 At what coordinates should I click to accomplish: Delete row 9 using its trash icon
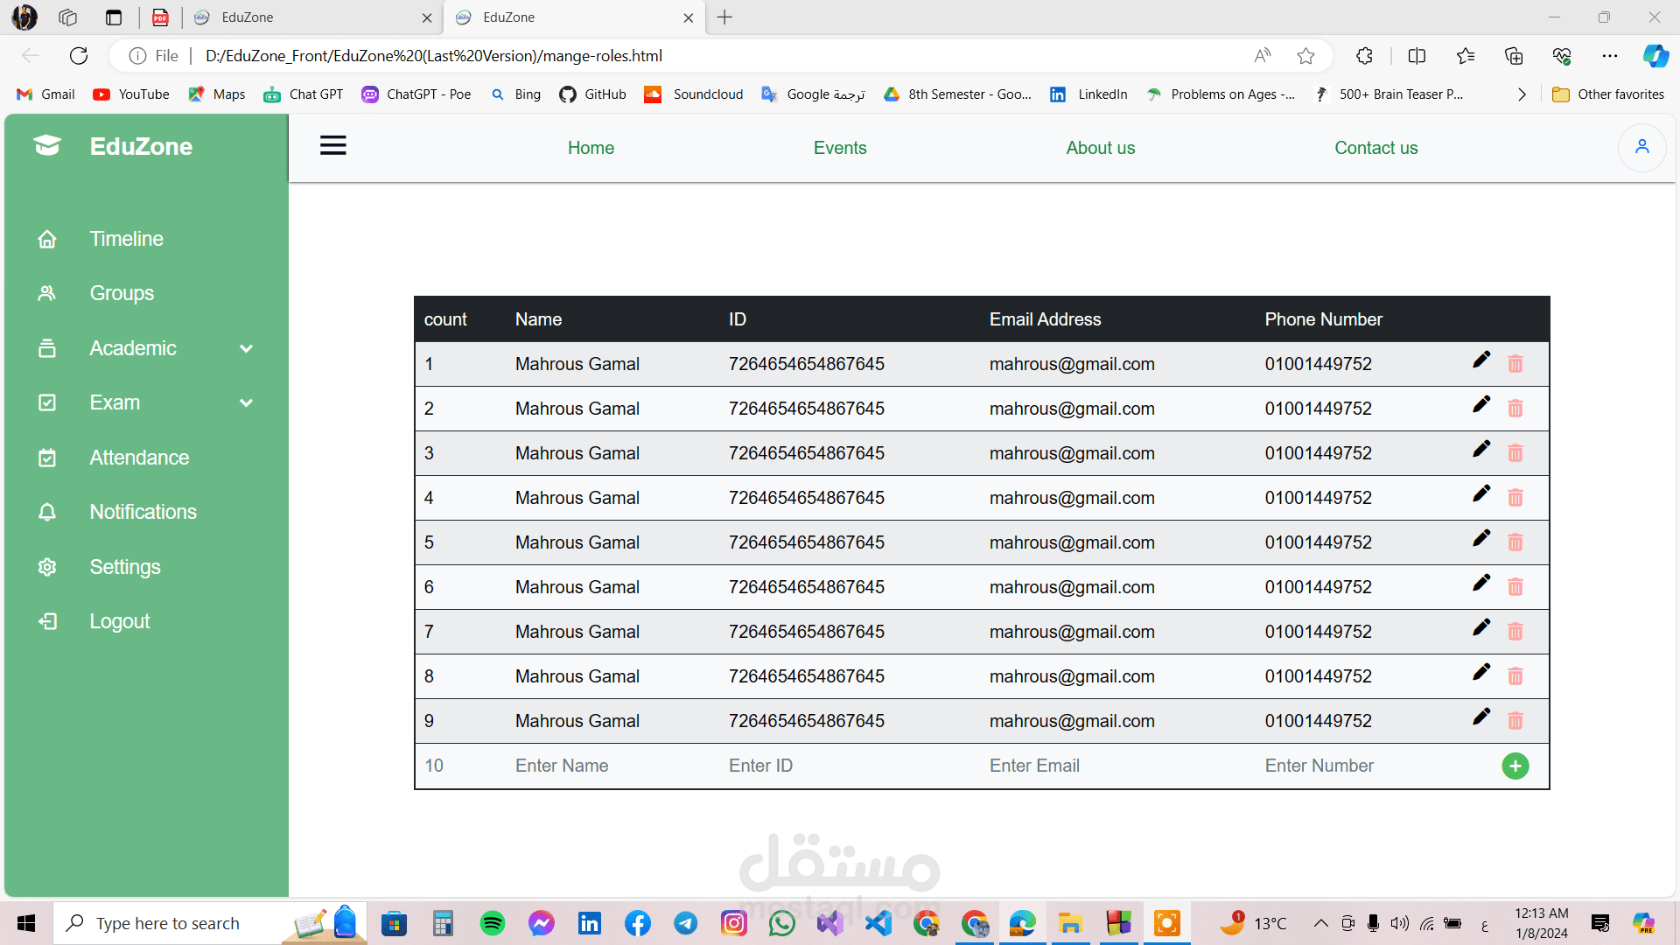[x=1515, y=721]
